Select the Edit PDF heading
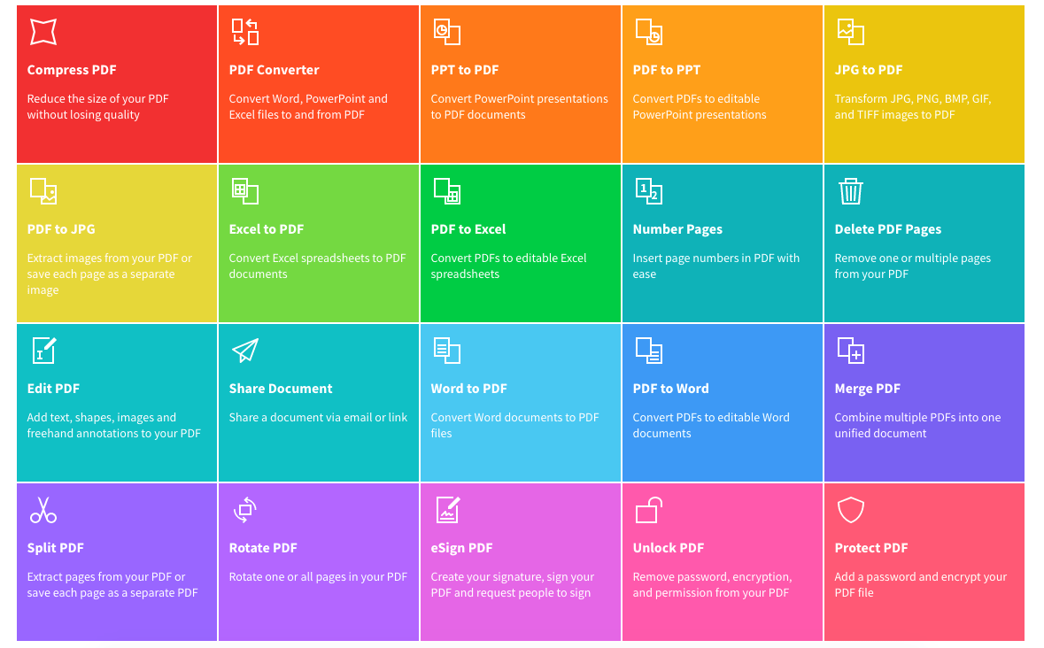Screen dimensions: 1044x648 (x=52, y=389)
